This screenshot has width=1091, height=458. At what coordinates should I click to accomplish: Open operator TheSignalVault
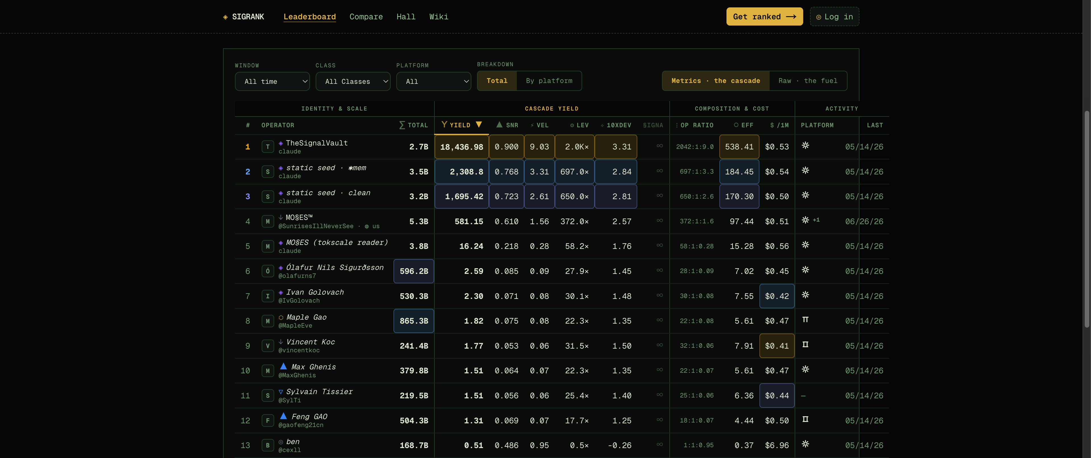(x=317, y=143)
